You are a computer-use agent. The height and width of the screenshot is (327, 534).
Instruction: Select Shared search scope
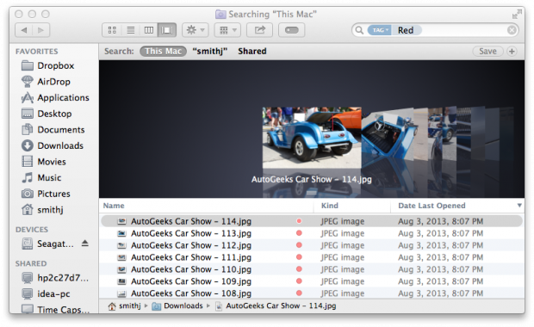(x=252, y=52)
